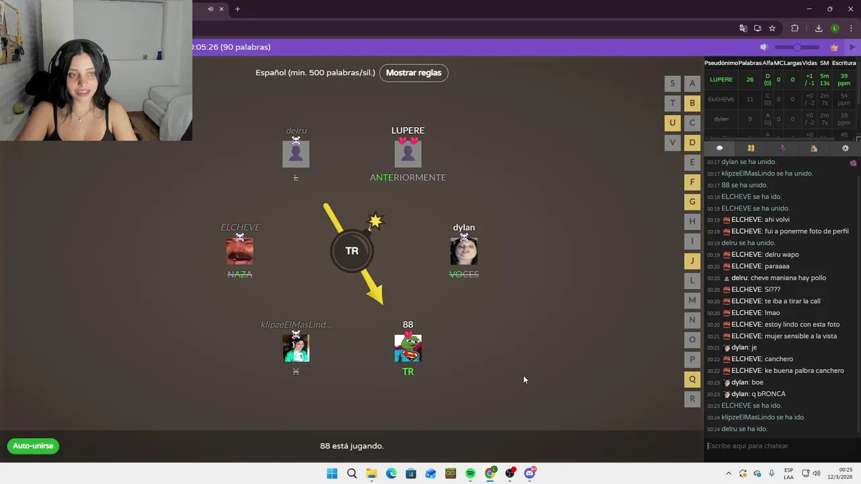
Task: Select letter B tile
Action: tap(692, 103)
